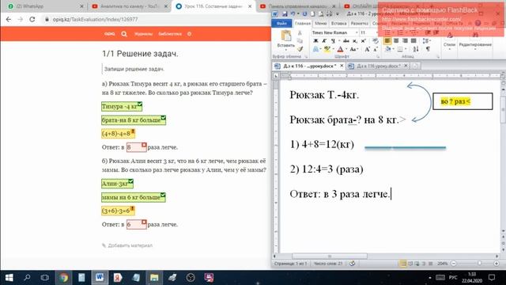Click the Text Effects icon in font group

coord(316,49)
